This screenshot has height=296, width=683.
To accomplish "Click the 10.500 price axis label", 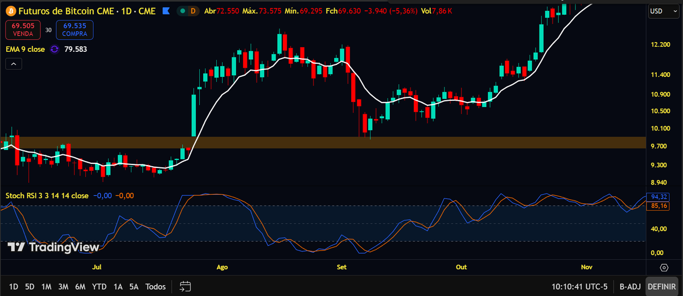I will coord(660,111).
